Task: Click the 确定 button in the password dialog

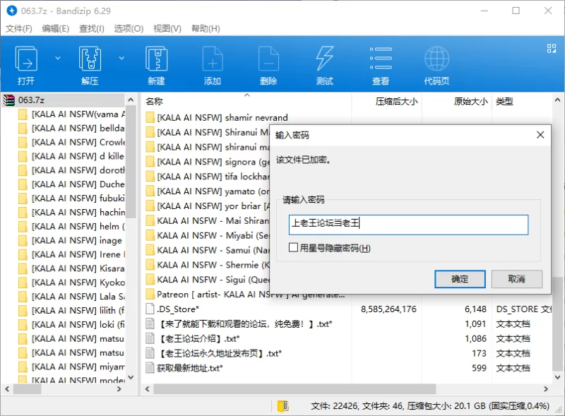Action: [x=460, y=279]
